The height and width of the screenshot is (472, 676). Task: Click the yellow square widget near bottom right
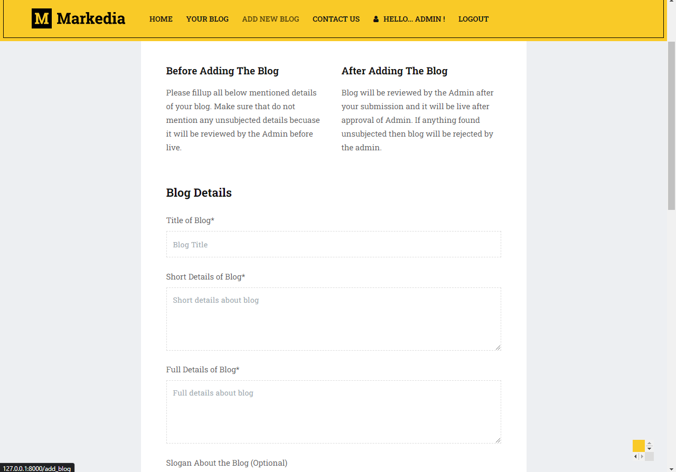coord(639,446)
